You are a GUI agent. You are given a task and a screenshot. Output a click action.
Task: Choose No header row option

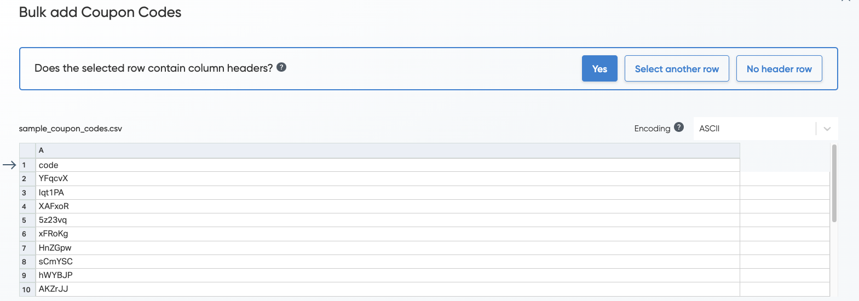(x=779, y=68)
